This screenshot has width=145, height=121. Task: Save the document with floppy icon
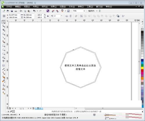12,11
